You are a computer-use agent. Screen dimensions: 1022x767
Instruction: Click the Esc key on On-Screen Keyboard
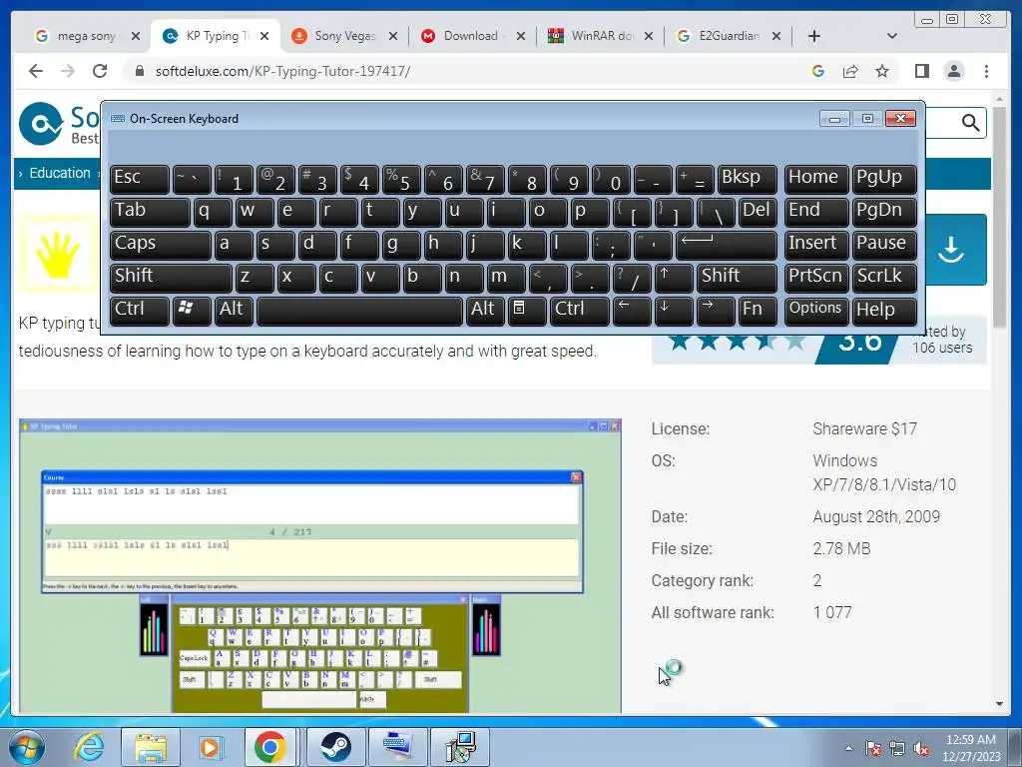point(140,179)
